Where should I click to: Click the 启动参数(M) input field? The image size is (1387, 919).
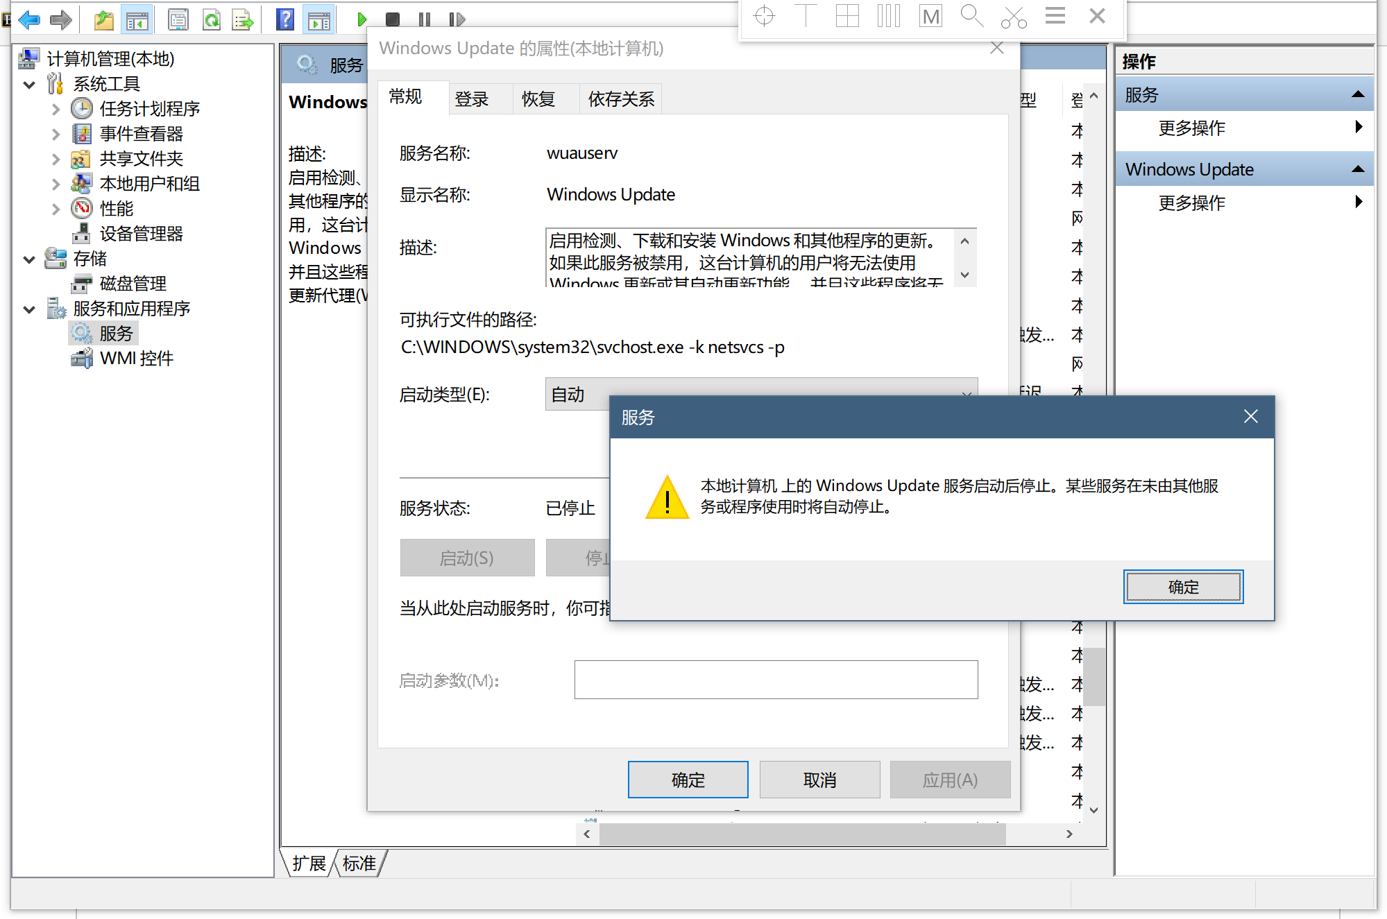coord(776,680)
